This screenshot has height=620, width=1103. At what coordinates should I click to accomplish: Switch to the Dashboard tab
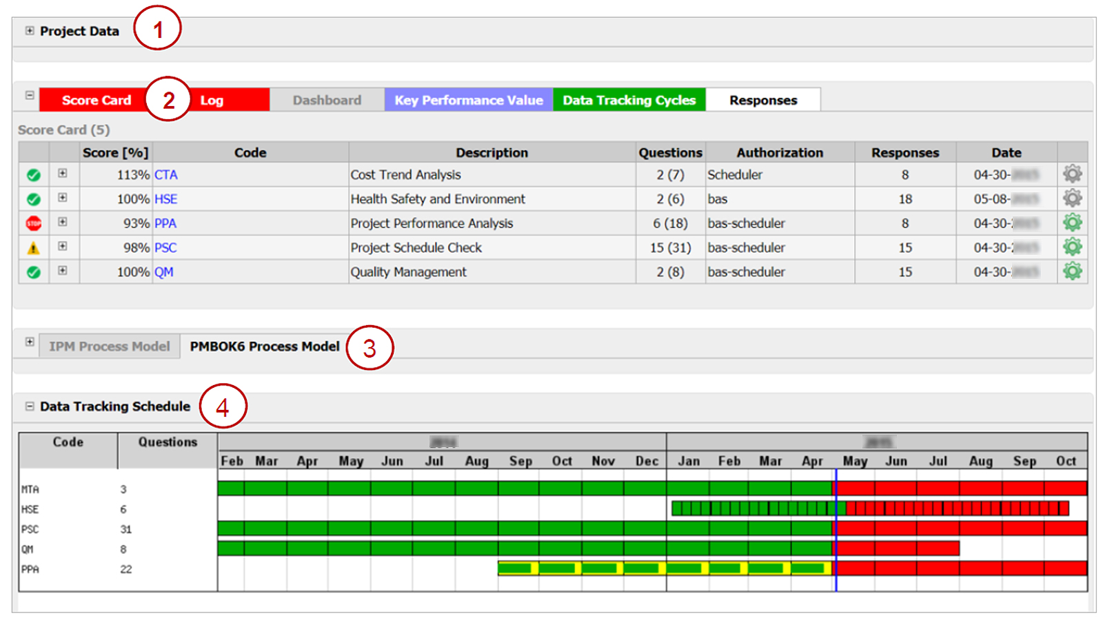click(x=327, y=99)
